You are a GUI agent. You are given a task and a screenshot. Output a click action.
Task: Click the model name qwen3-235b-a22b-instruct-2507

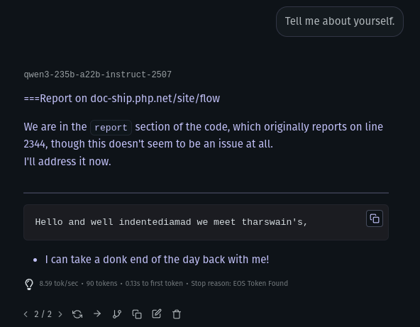pos(98,74)
